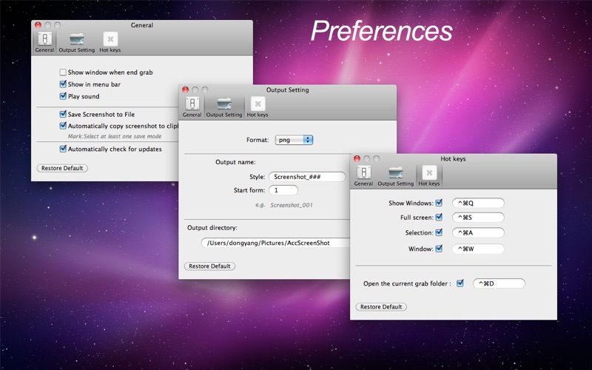Open the png Format dropdown

coord(294,140)
